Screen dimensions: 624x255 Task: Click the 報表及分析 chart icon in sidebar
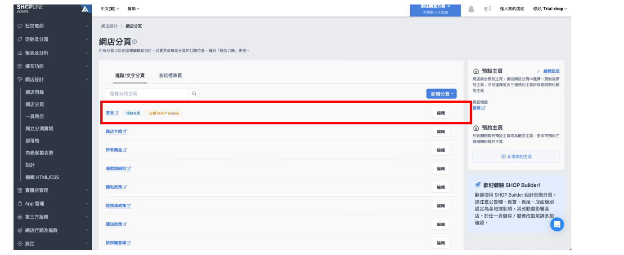[20, 53]
